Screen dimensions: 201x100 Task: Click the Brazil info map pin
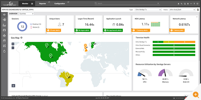click(x=67, y=75)
